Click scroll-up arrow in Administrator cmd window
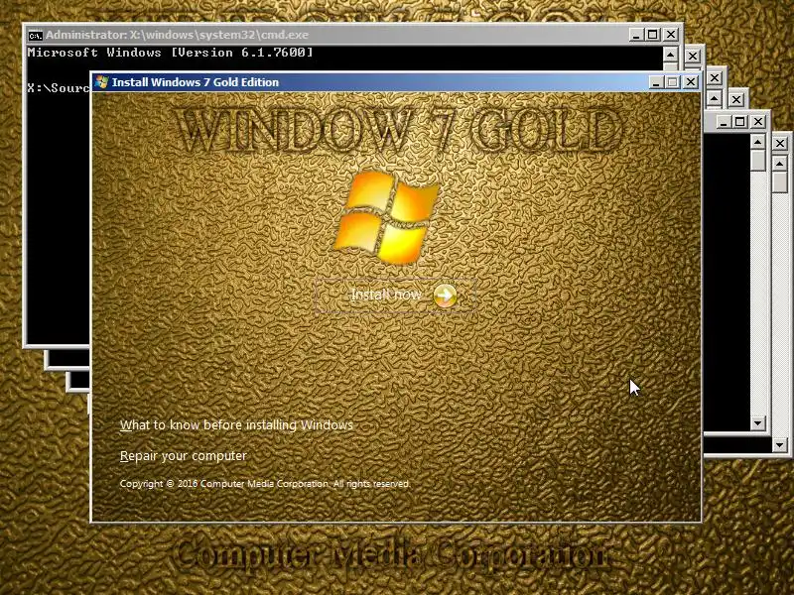794x595 pixels. (x=671, y=55)
